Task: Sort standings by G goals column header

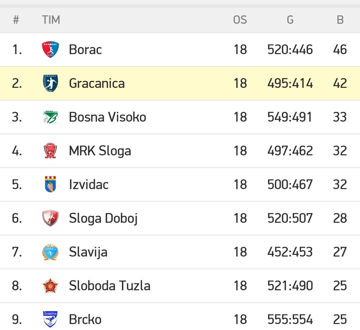Action: (x=290, y=20)
